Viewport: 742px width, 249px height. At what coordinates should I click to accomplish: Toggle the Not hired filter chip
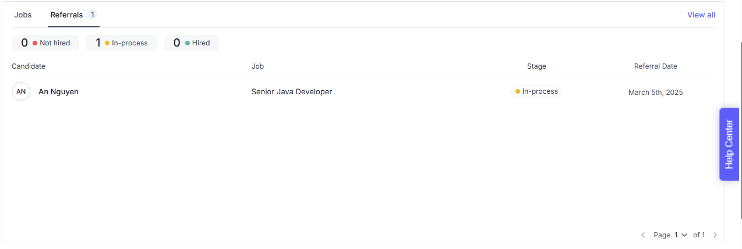coord(45,43)
